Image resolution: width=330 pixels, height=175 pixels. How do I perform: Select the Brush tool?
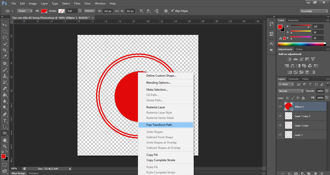tap(5, 70)
